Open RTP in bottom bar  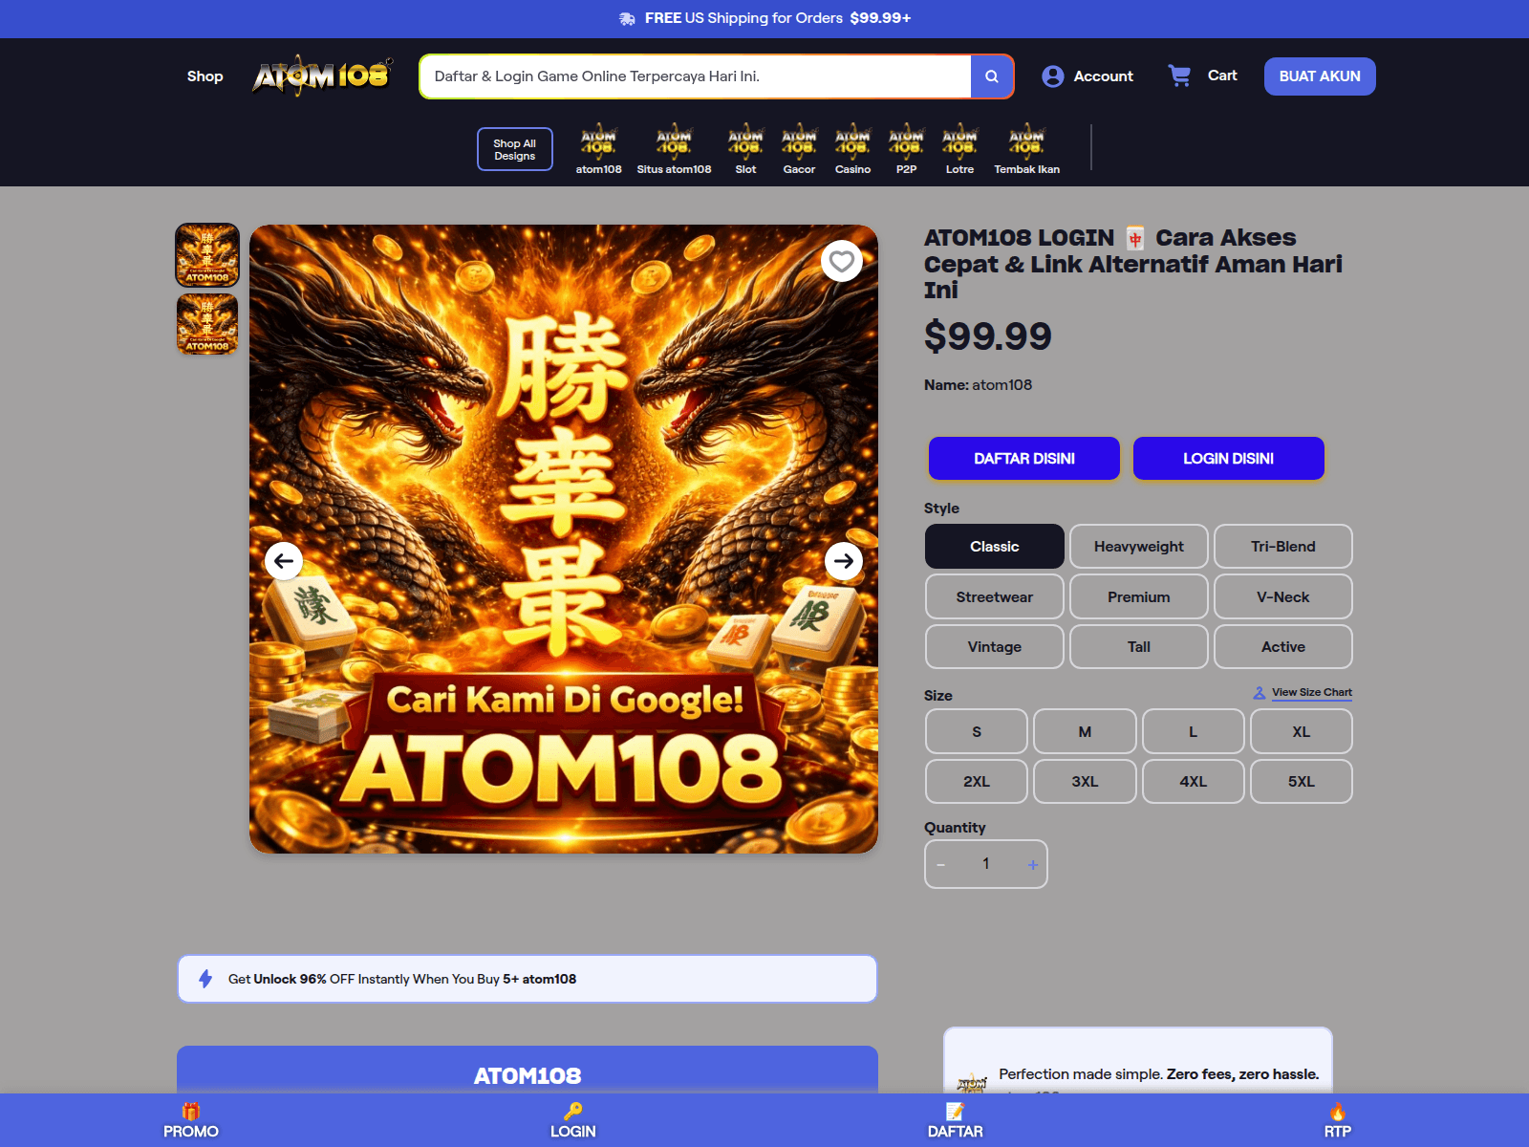point(1338,1121)
